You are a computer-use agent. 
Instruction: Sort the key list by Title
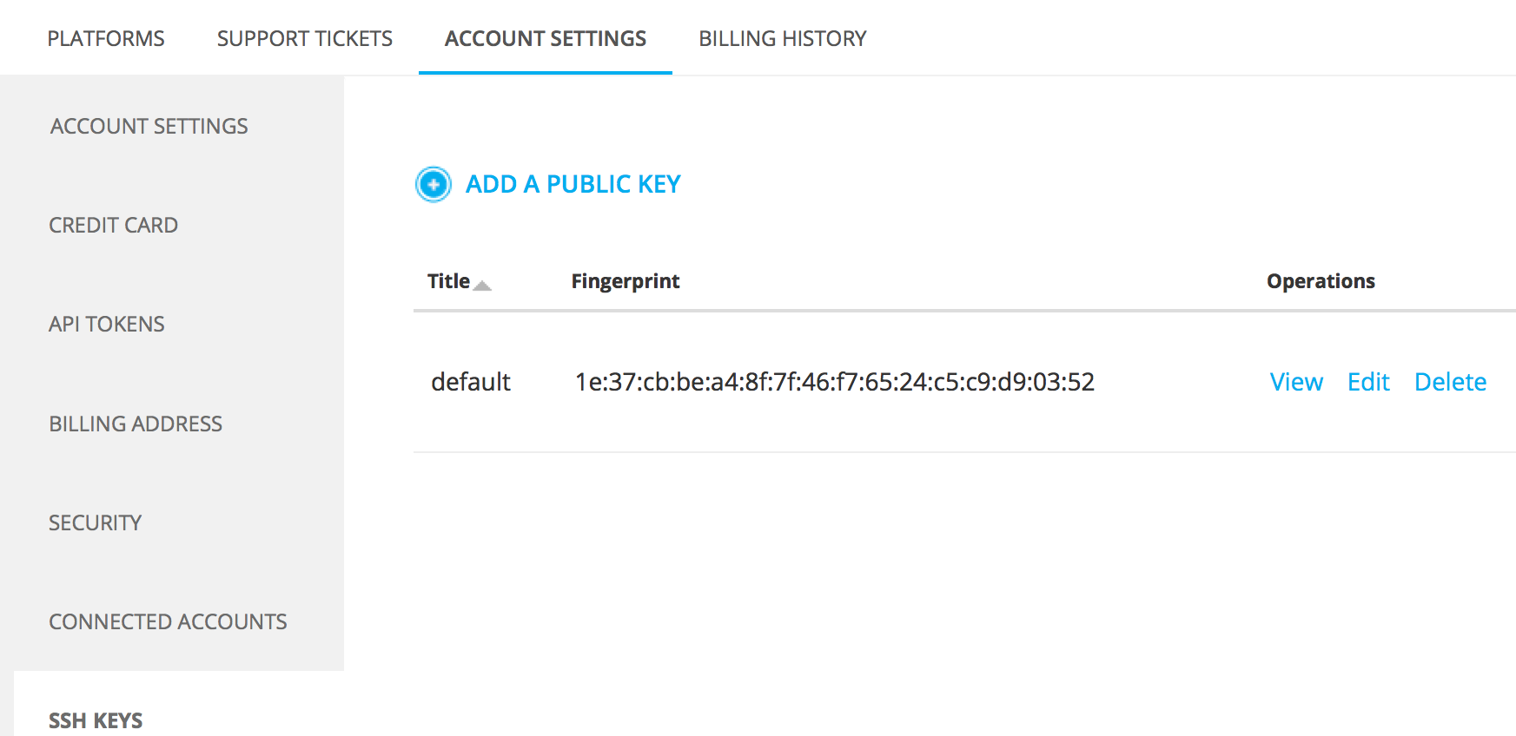448,280
